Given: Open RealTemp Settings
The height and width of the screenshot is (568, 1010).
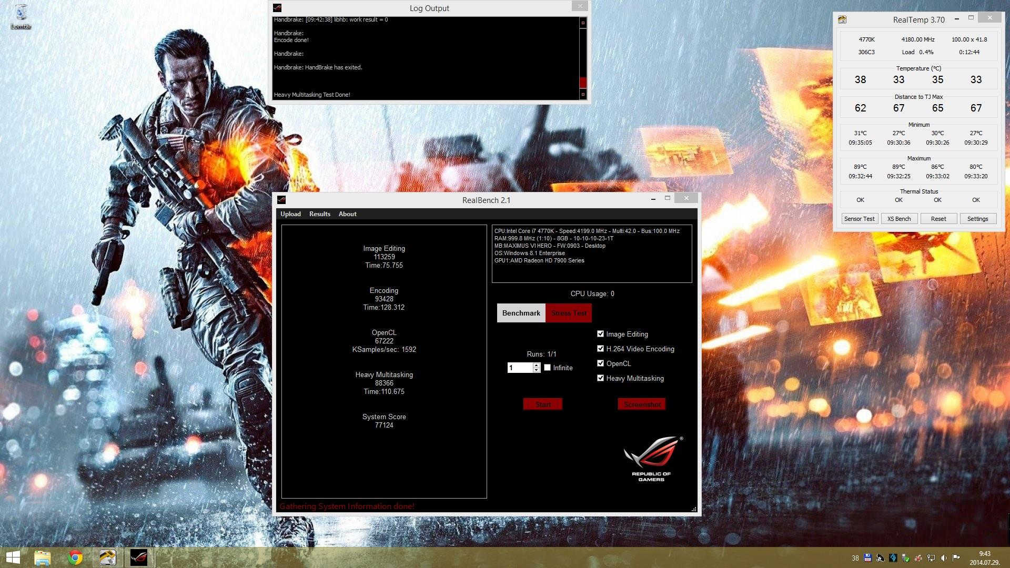Looking at the screenshot, I should click(x=978, y=219).
